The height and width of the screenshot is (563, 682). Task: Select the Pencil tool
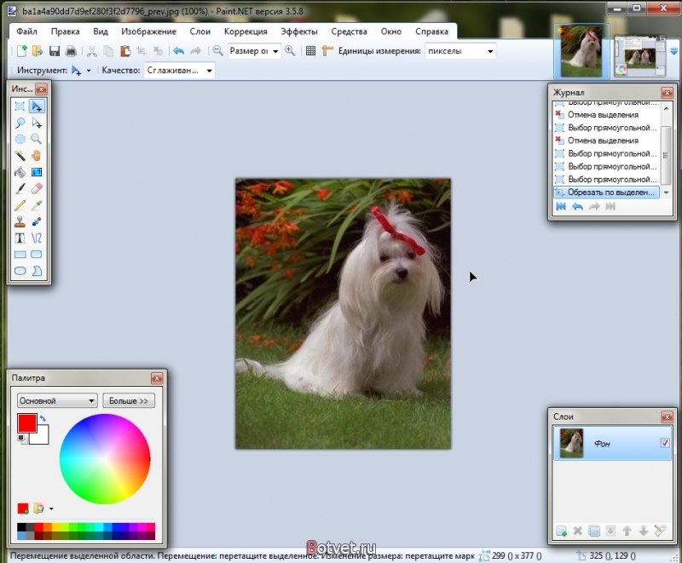coord(20,205)
